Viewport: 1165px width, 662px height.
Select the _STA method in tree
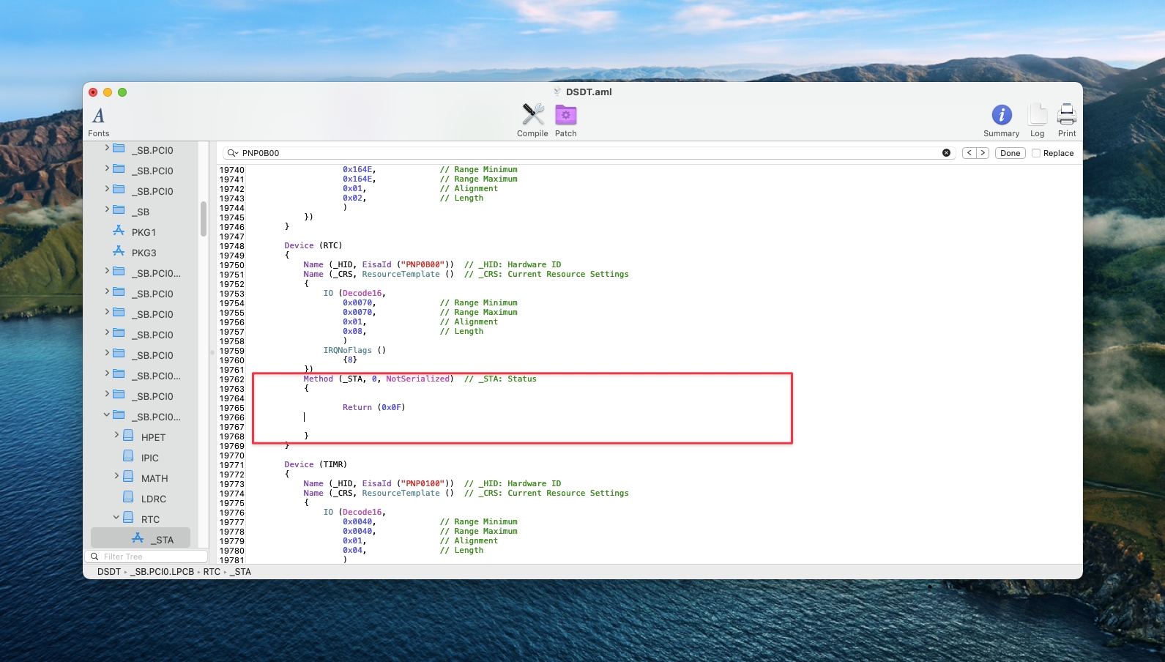(x=162, y=540)
